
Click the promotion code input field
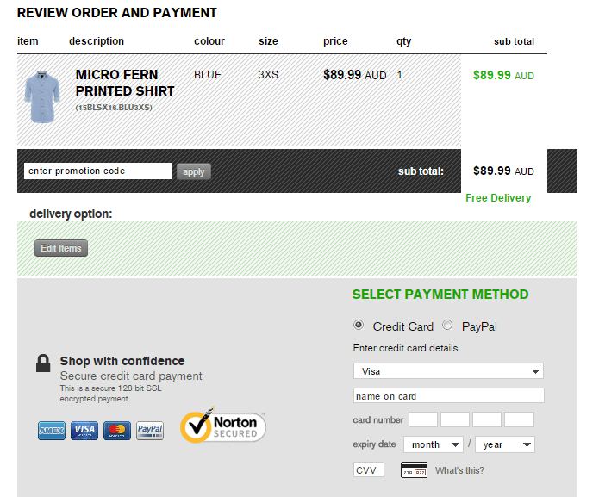(98, 171)
